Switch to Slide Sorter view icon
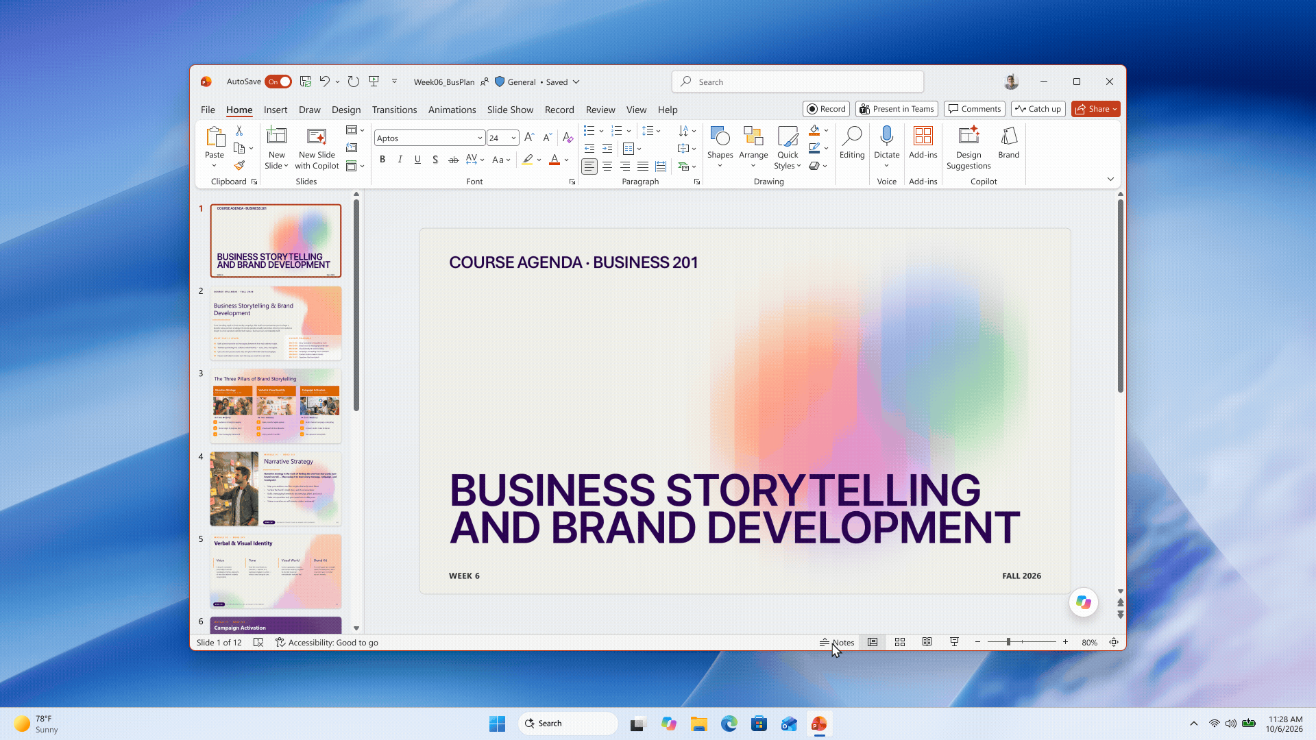The width and height of the screenshot is (1316, 740). 900,642
